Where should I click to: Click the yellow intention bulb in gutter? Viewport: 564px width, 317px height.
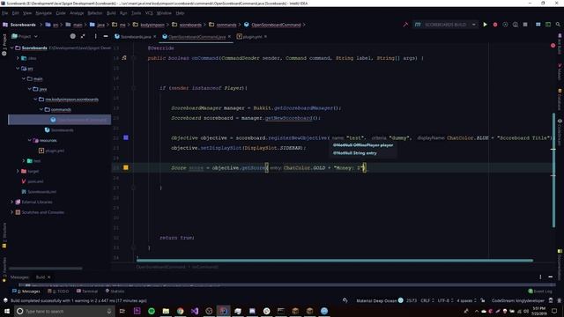[x=125, y=167]
